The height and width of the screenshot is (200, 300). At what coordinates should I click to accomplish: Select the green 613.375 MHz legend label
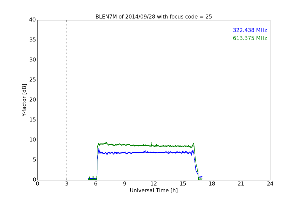(250, 38)
